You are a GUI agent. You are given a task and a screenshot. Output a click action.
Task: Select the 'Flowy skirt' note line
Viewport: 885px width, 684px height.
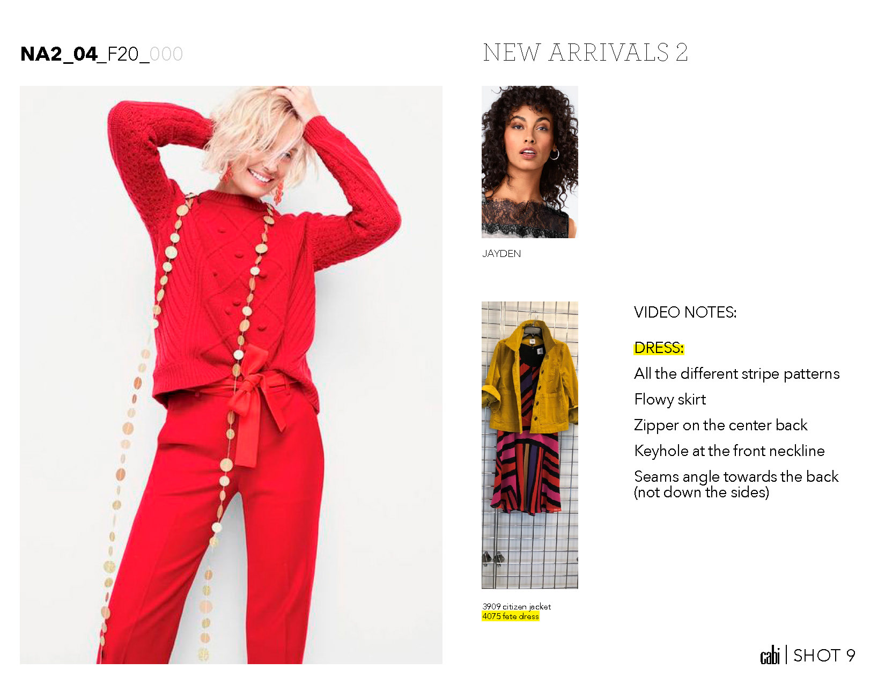669,399
